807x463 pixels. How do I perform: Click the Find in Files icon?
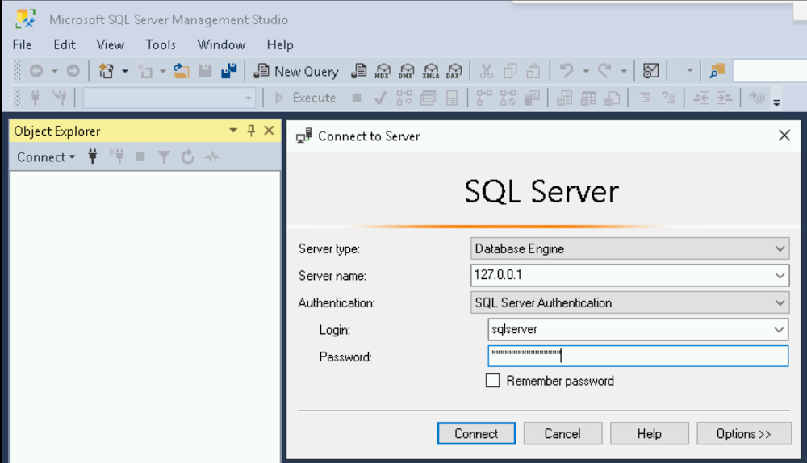pos(717,71)
